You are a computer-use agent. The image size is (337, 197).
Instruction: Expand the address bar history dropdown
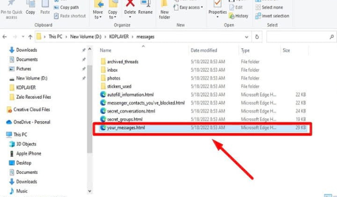coord(247,37)
